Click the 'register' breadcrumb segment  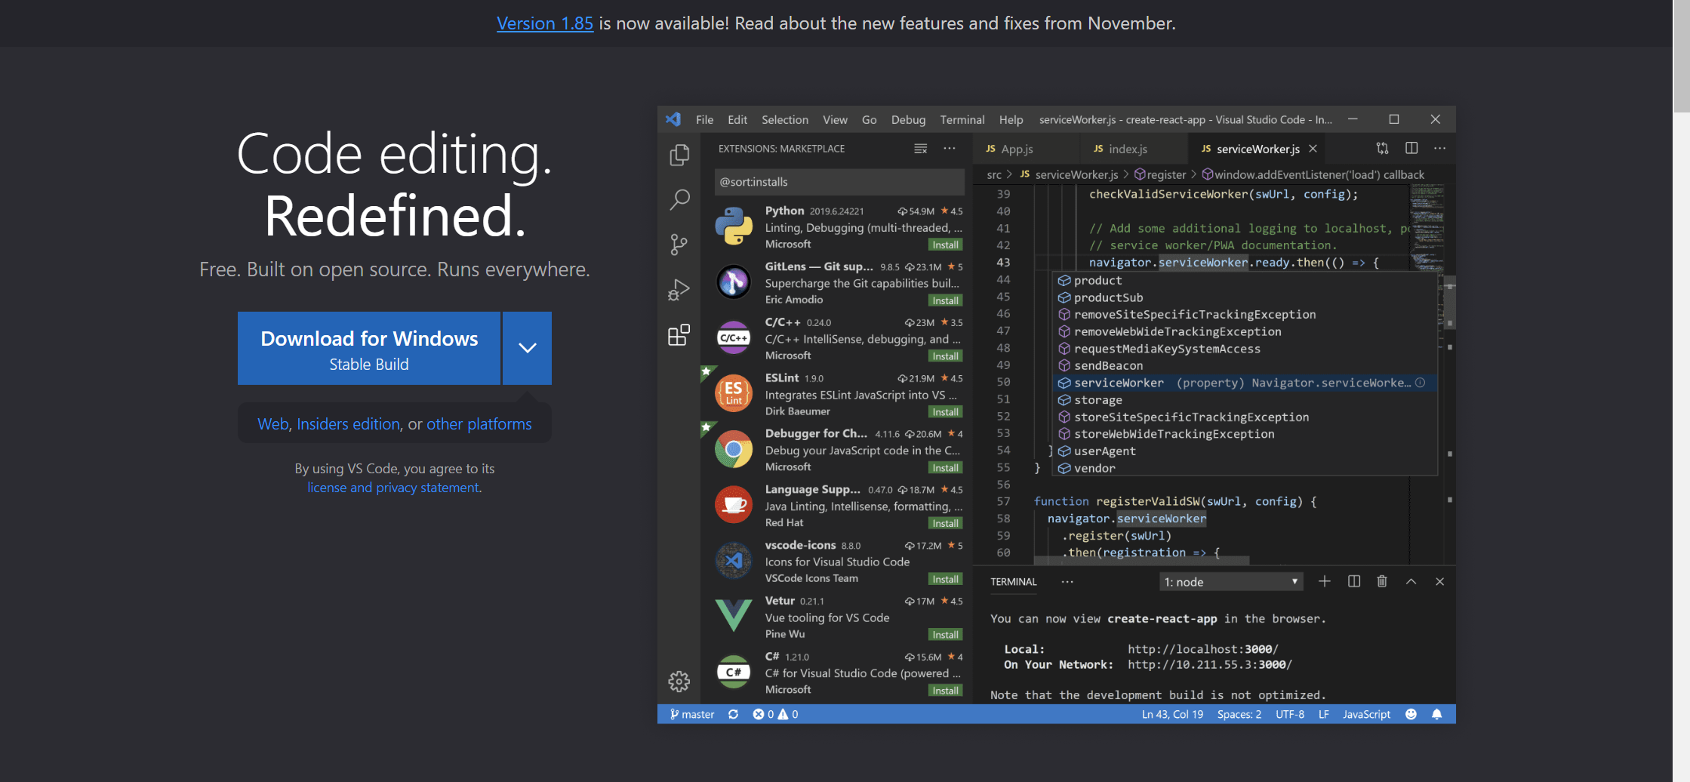pos(1160,174)
